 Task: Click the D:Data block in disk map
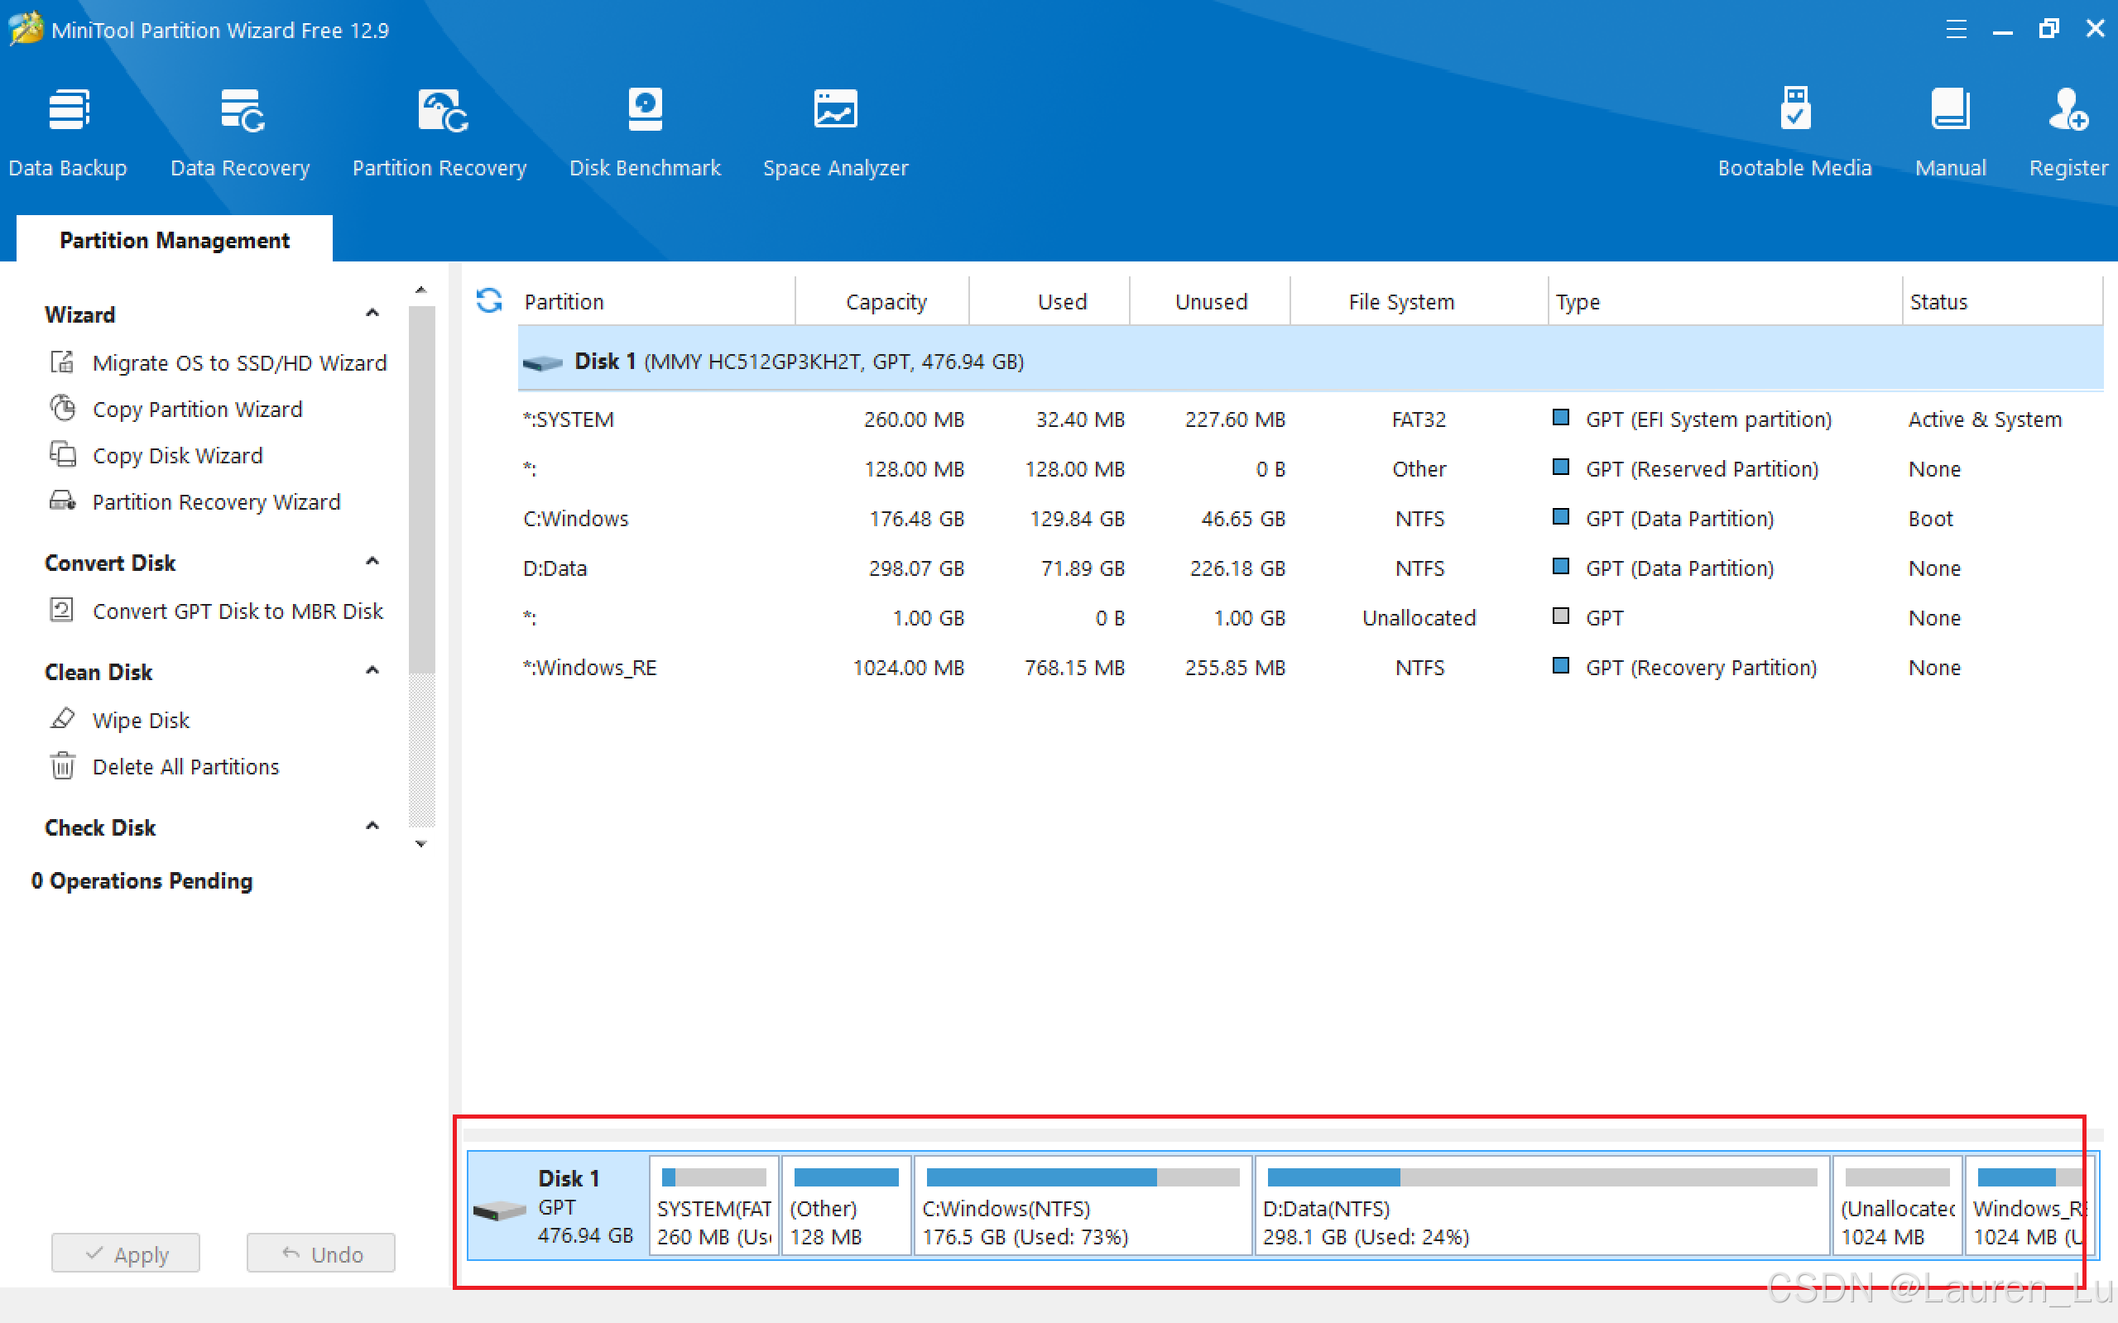pyautogui.click(x=1540, y=1207)
